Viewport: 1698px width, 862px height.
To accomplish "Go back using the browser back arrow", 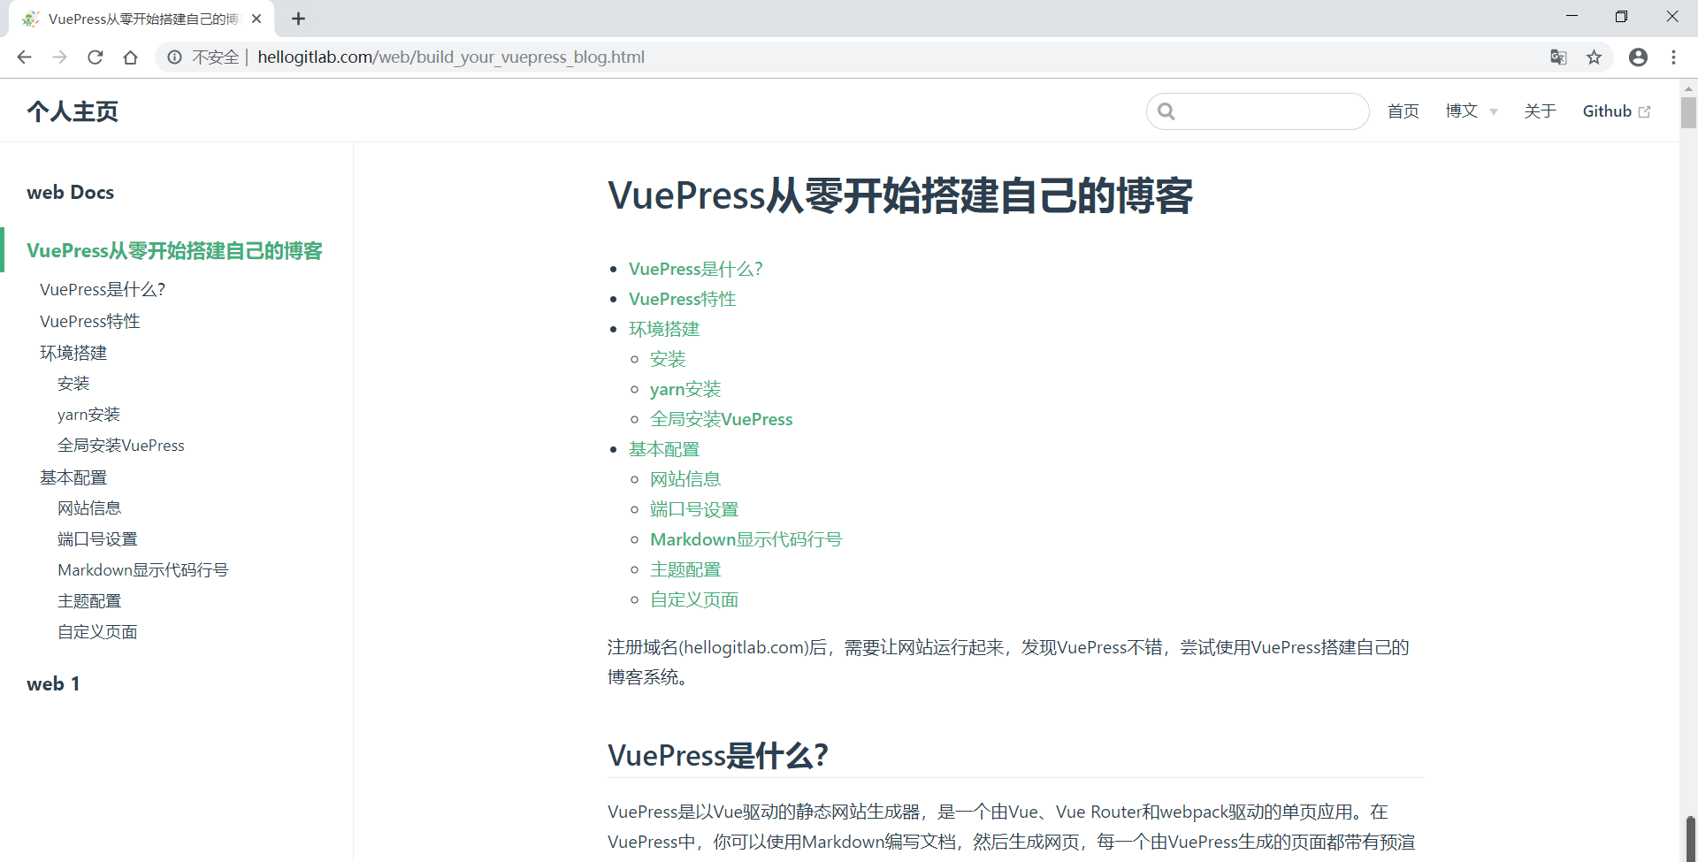I will (24, 57).
